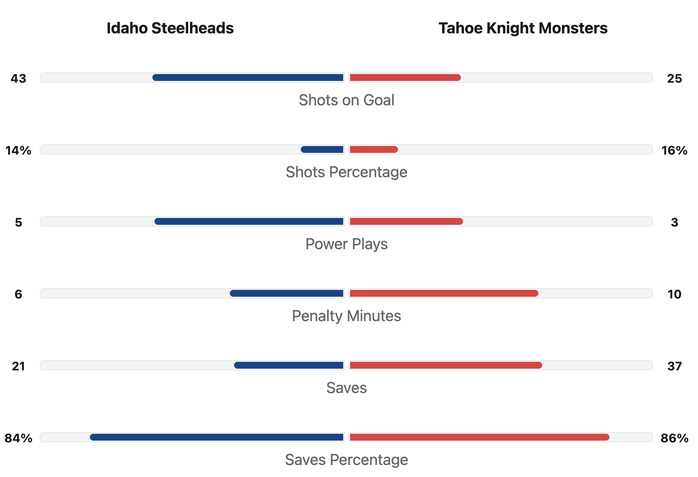This screenshot has height=477, width=698.
Task: Click the Saves Percentage stat label
Action: coord(346,460)
